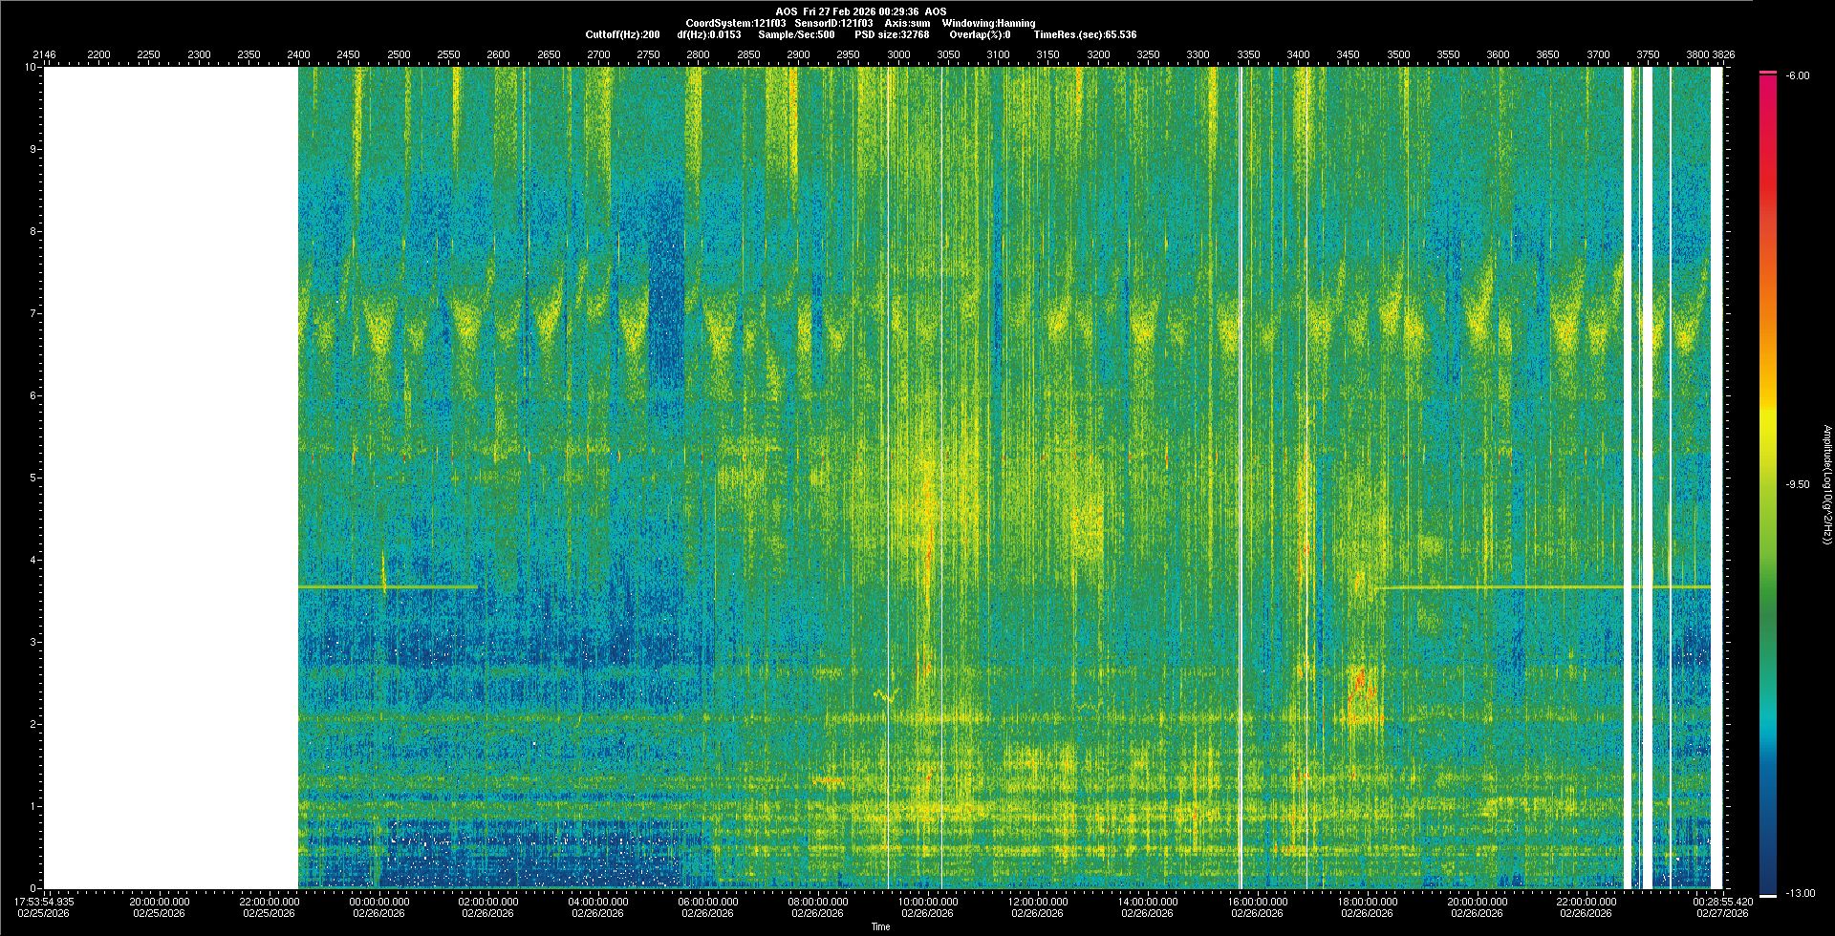The width and height of the screenshot is (1835, 936).
Task: Click the SensorID:121f03 label
Action: coord(833,23)
